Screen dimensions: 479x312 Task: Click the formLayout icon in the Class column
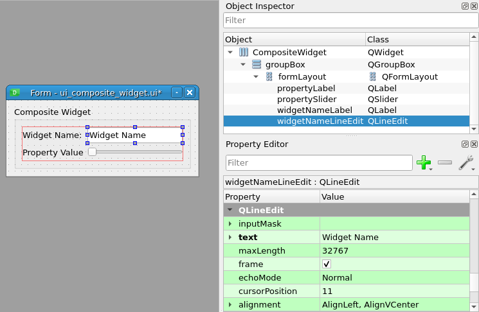373,76
